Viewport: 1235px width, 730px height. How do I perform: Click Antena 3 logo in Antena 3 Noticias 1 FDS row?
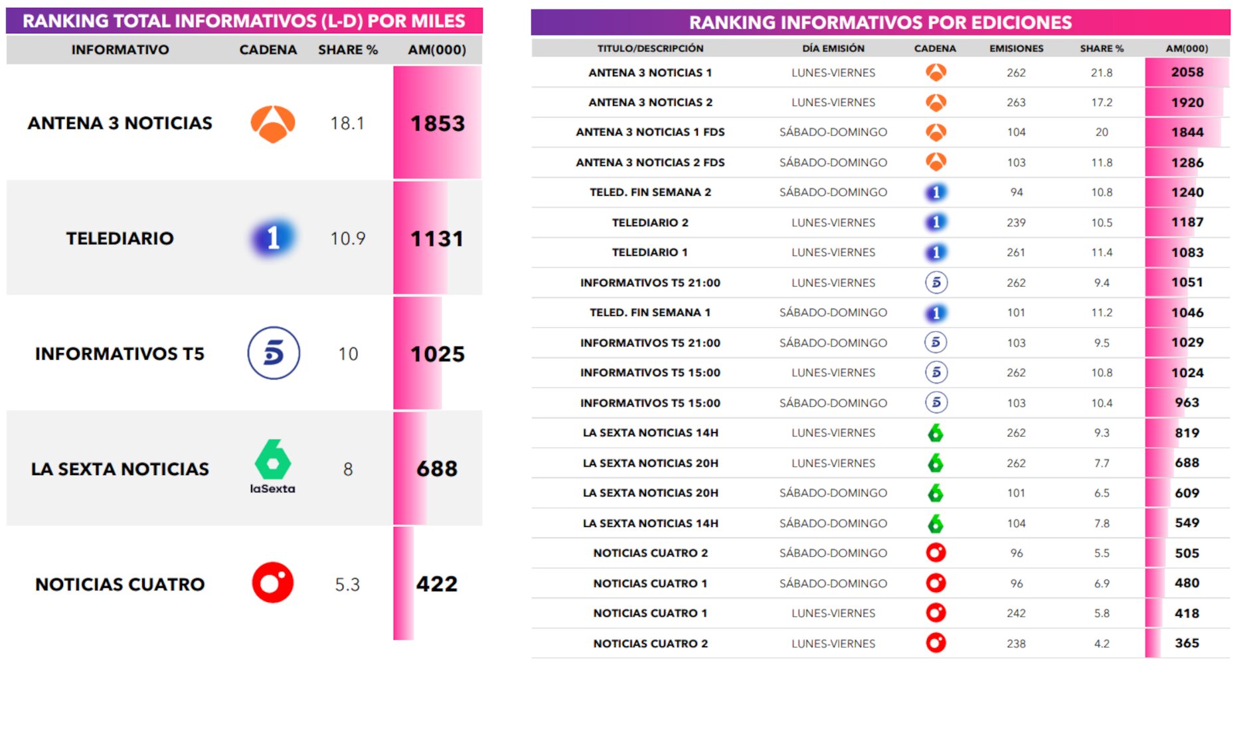[936, 132]
